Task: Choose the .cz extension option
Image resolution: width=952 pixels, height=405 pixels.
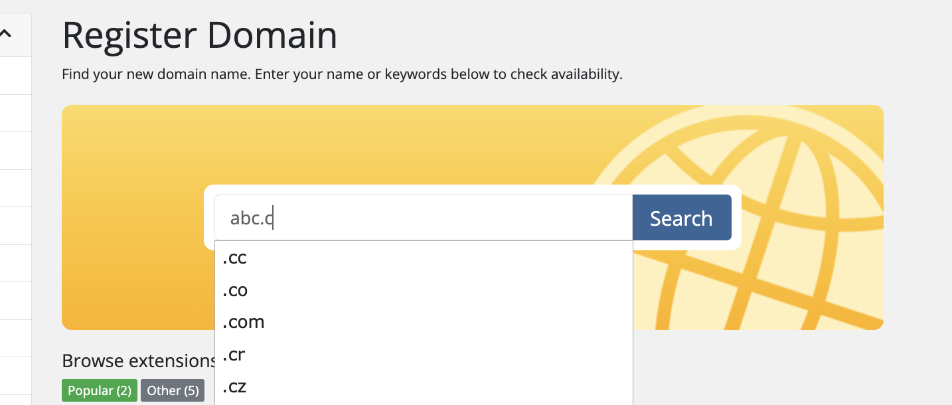Action: point(234,386)
